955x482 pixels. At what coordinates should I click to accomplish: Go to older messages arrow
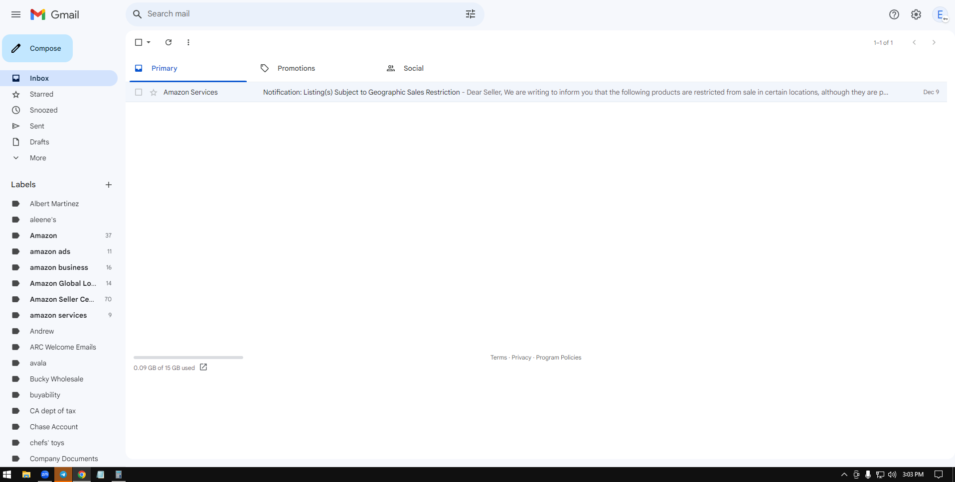[934, 42]
